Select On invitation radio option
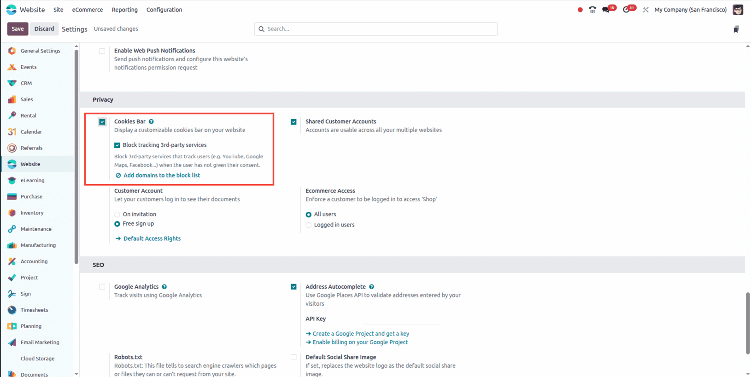 pos(117,215)
